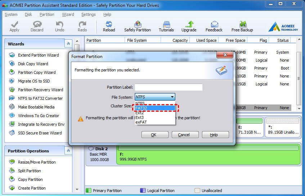Select exFAT in file system list
This screenshot has width=305, height=196.
pos(155,122)
